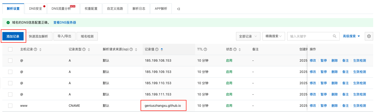Click 10 分钟 TTL in 185.199.110.153 row
This screenshot has width=375, height=112.
click(203, 83)
